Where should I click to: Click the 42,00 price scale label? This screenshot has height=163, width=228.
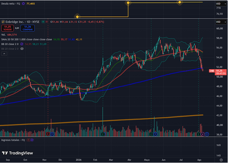(219, 115)
